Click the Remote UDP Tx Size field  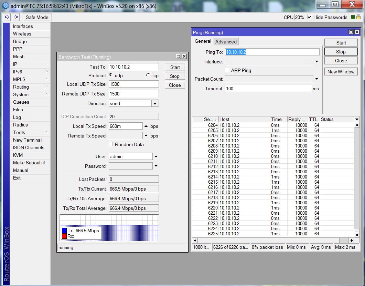133,94
